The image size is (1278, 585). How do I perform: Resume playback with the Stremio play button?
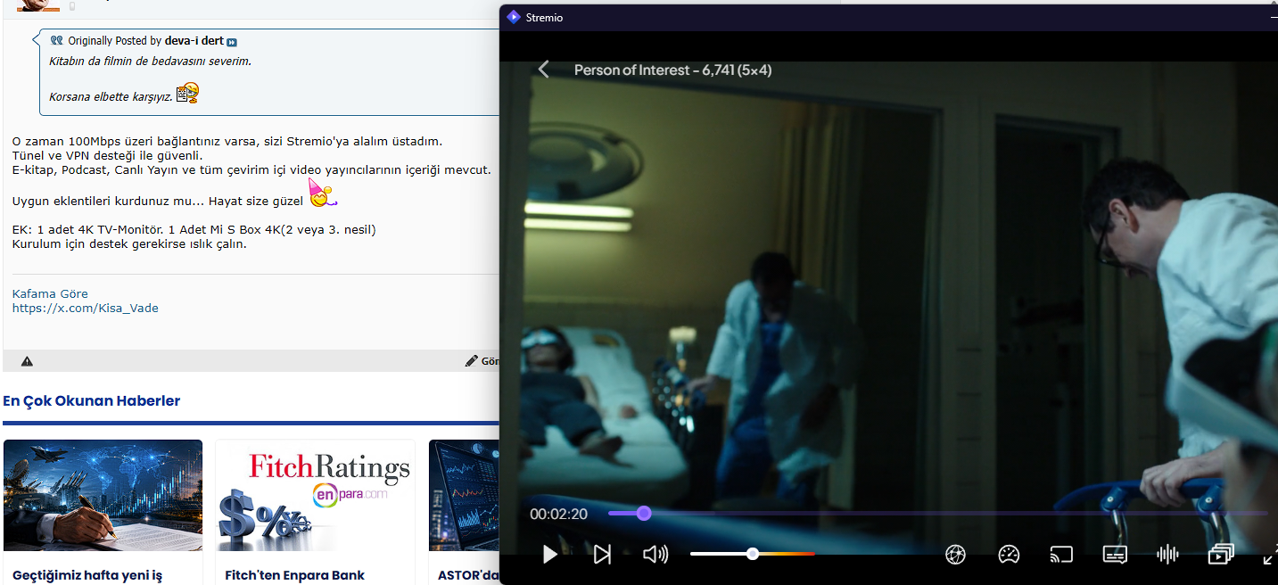[x=550, y=555]
